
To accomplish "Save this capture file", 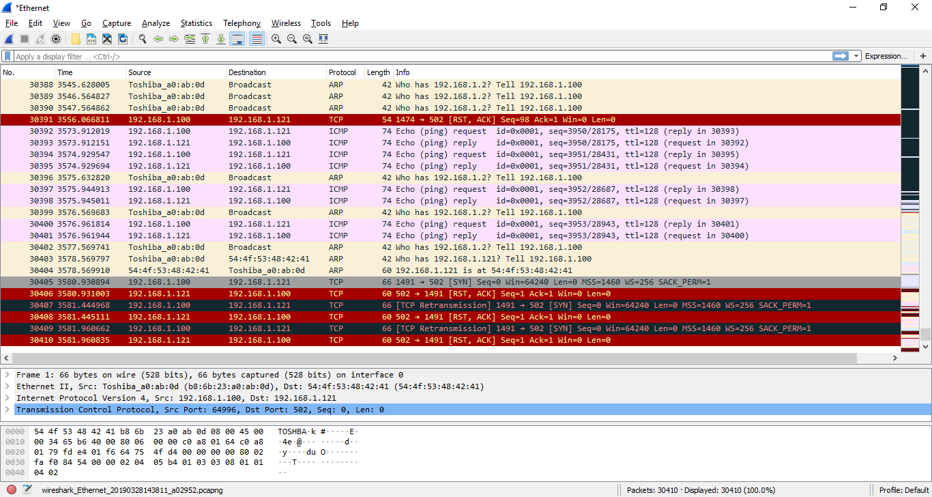I will [91, 39].
